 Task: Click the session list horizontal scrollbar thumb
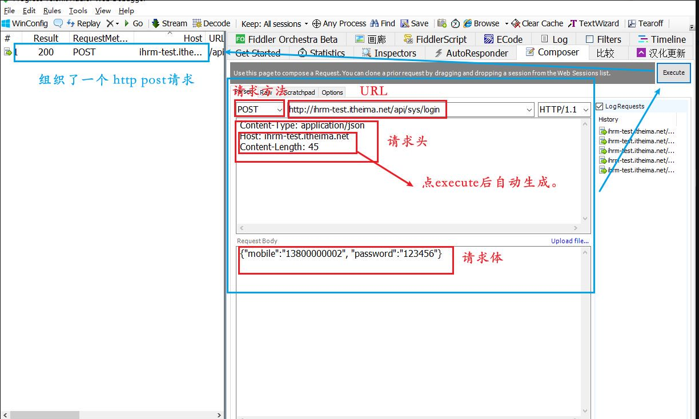tap(46, 415)
